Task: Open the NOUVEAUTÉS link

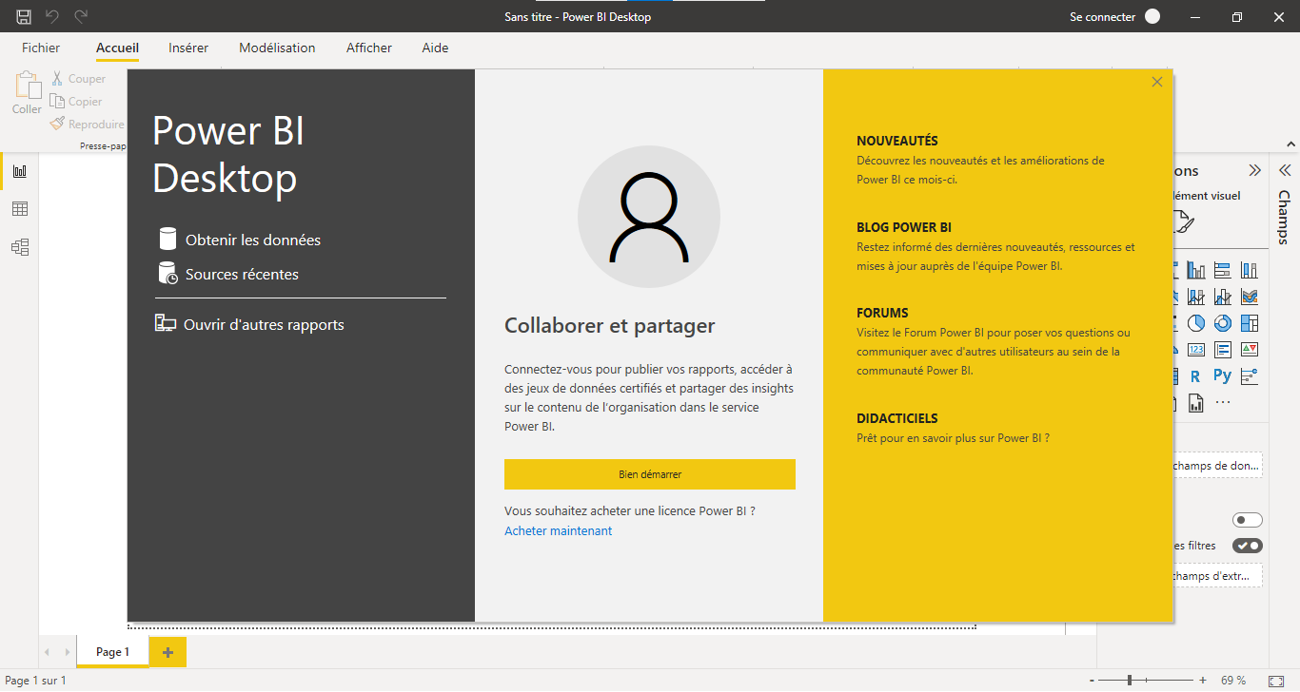Action: [897, 141]
